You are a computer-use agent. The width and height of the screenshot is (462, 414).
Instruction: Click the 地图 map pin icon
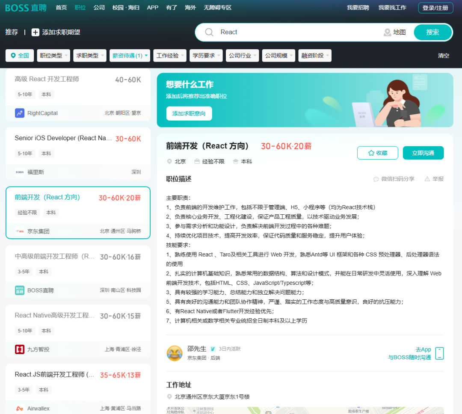point(386,32)
